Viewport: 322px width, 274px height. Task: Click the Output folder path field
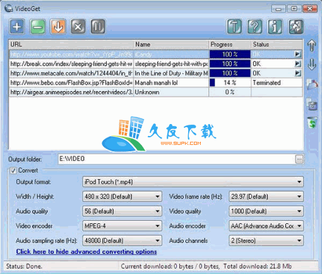coord(177,159)
